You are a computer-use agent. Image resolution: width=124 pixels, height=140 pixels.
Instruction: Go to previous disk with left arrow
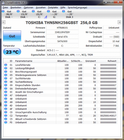tap(4, 22)
